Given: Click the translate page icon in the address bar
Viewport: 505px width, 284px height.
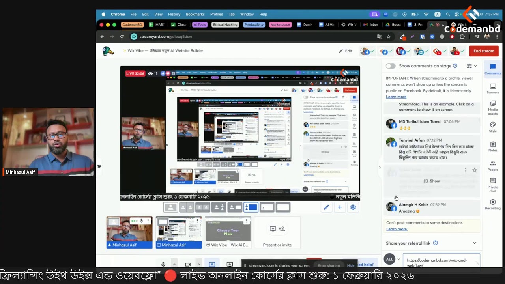Looking at the screenshot, I should (x=380, y=37).
